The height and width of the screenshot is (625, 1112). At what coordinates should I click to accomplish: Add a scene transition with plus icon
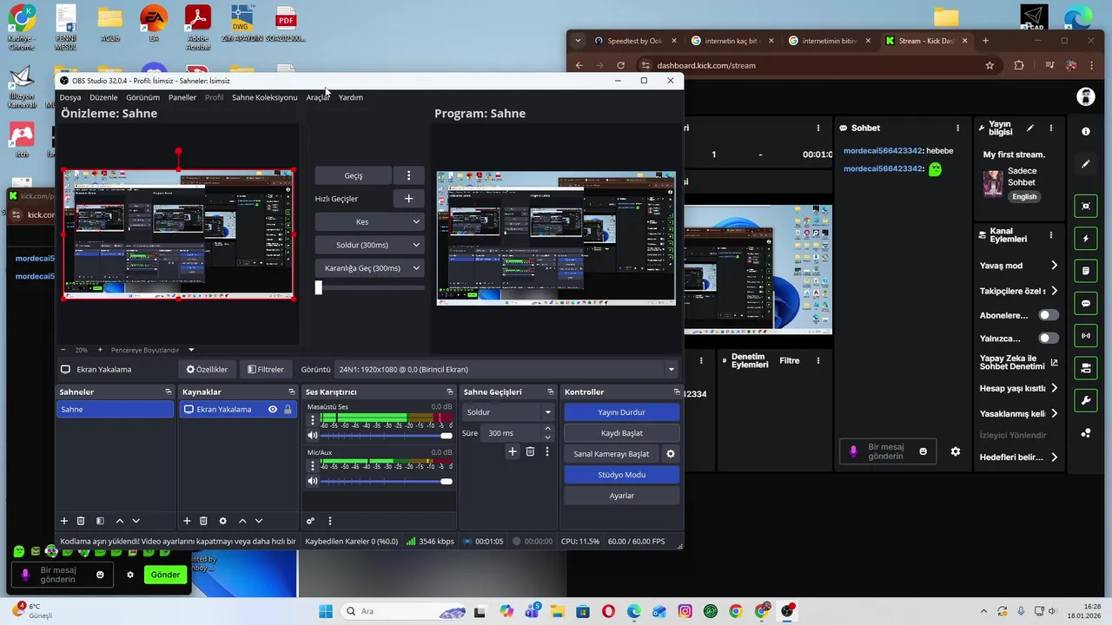point(513,451)
